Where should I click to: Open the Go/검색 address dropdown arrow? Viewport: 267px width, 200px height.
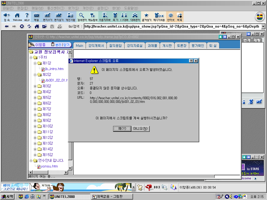pyautogui.click(x=263, y=27)
